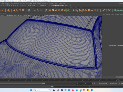Toggle the auto keyframe icon

point(94,84)
